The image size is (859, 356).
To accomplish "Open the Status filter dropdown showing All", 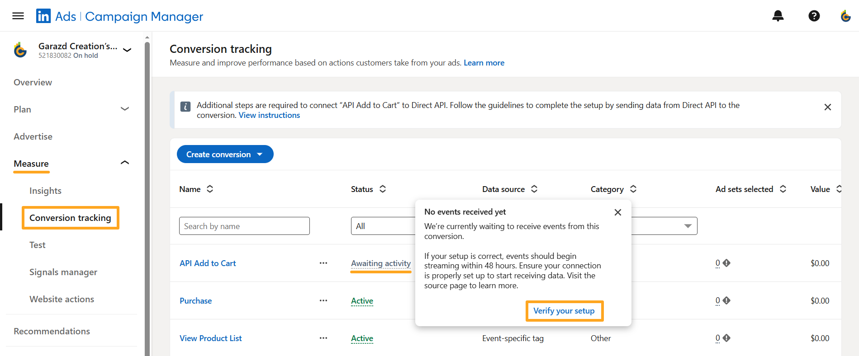I will point(383,226).
